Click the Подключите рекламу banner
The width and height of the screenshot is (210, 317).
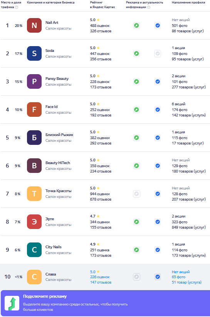[105, 303]
